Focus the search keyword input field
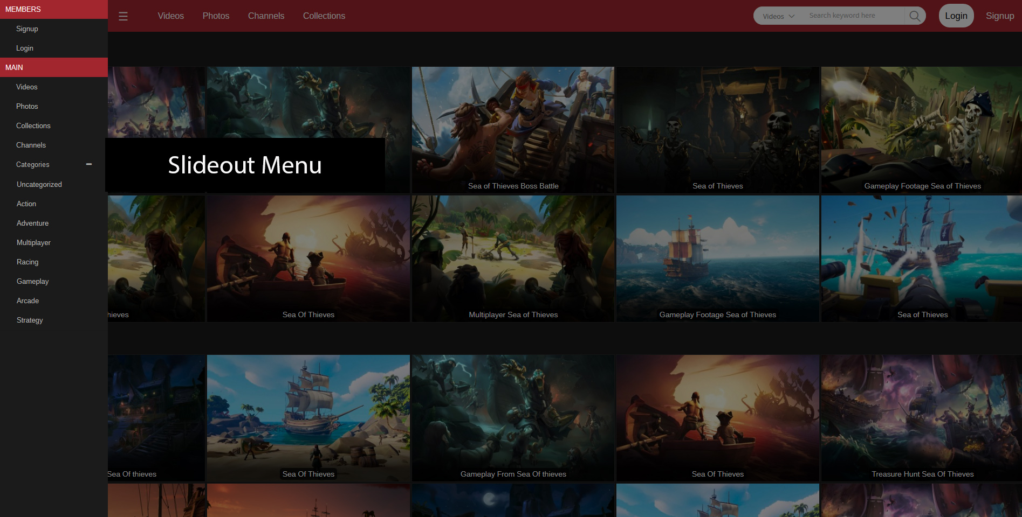Screen dimensions: 1022x517 click(x=855, y=16)
